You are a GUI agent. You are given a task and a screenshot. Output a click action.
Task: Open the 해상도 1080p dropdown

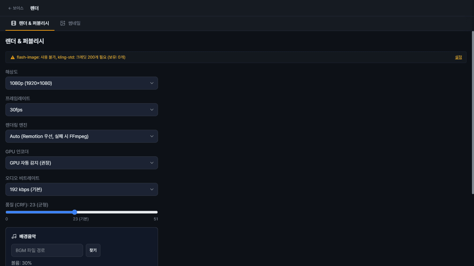(82, 83)
